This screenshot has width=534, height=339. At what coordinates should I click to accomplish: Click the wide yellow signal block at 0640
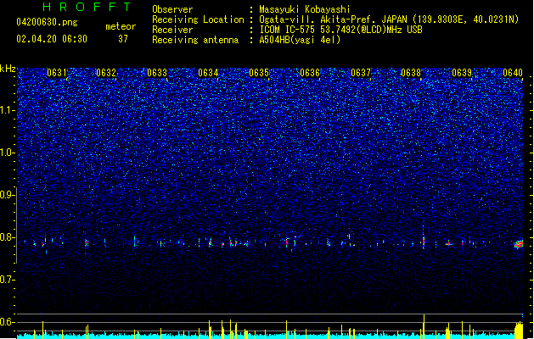[519, 331]
